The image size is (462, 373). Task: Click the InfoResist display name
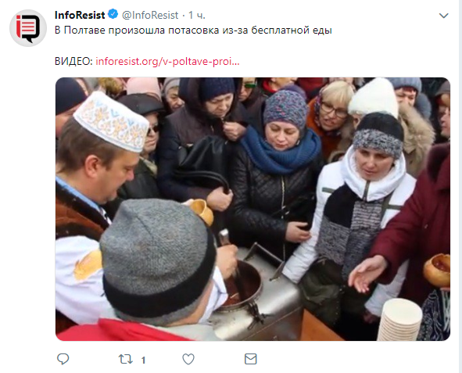(80, 15)
